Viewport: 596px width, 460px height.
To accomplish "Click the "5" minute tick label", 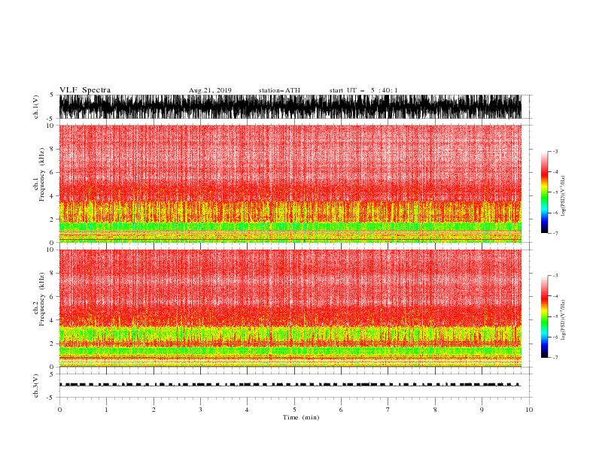I will coord(294,410).
